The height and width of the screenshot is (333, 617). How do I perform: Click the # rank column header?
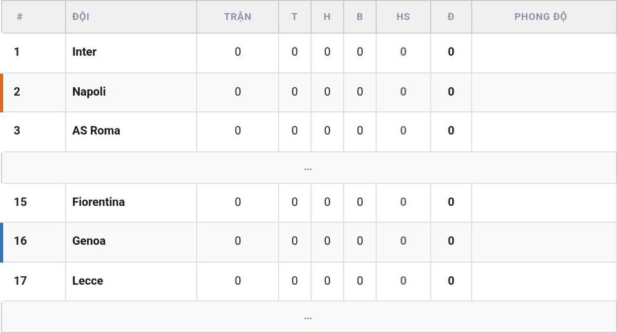20,17
